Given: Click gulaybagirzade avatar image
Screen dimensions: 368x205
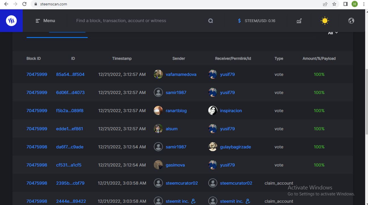Looking at the screenshot, I should tap(213, 147).
